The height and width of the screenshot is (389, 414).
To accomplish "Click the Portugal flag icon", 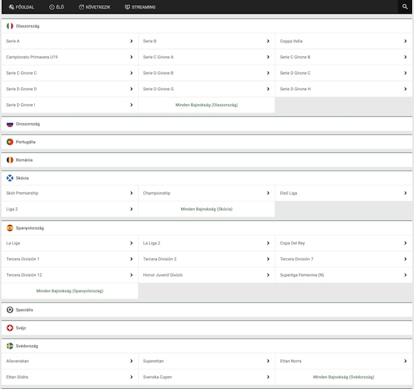I will [x=10, y=142].
